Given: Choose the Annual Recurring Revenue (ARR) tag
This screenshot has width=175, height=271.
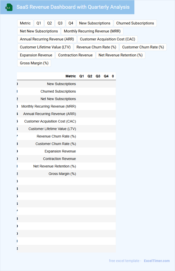Looking at the screenshot, I should pos(47,39).
